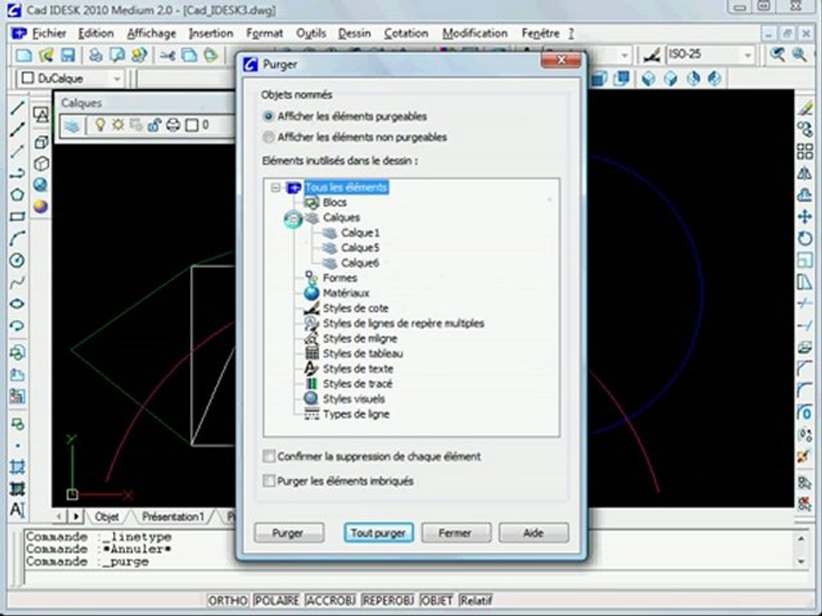Click the DuCalque color square swatch
This screenshot has width=822, height=616.
point(27,79)
